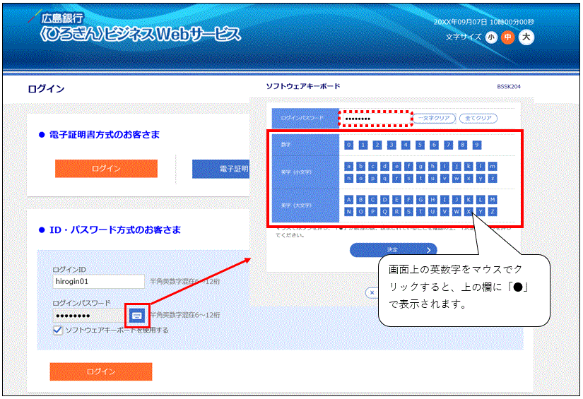Click the digit 6 key

[434, 145]
